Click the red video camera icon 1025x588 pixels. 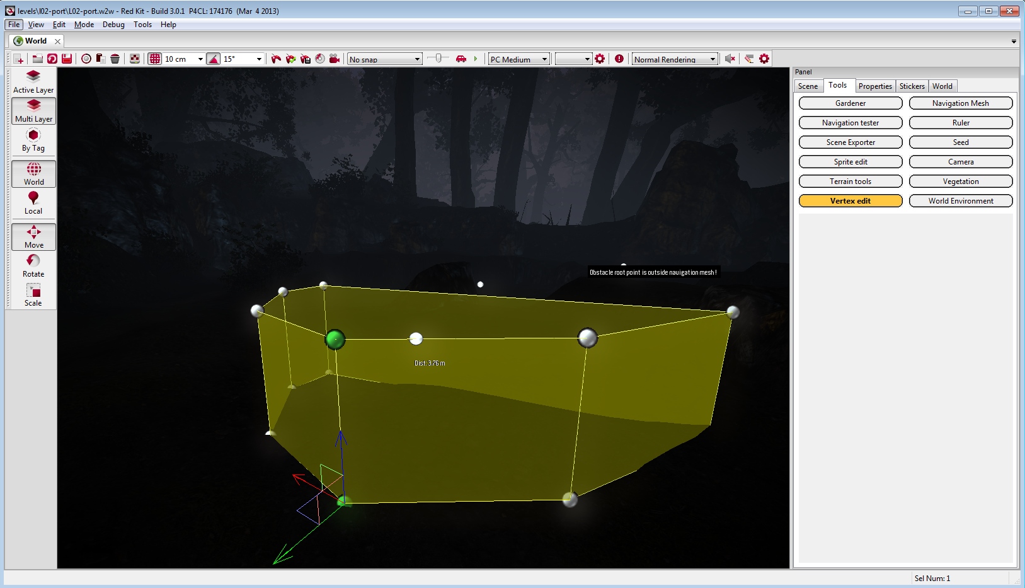(335, 59)
